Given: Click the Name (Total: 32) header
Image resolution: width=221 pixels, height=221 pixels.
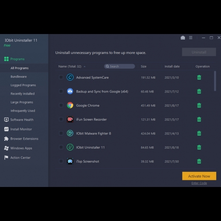Looking at the screenshot, I should click(x=70, y=66).
